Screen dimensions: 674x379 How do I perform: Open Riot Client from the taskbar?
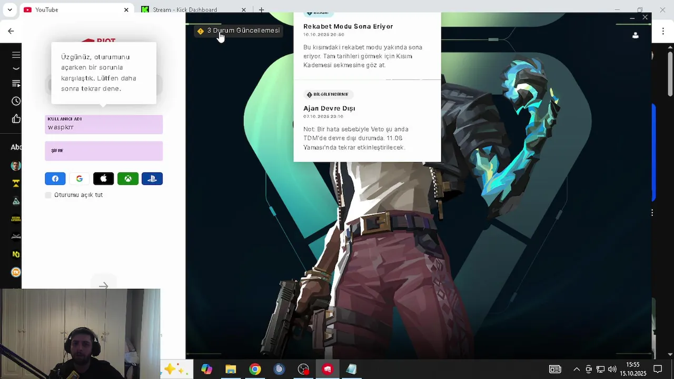click(x=328, y=370)
